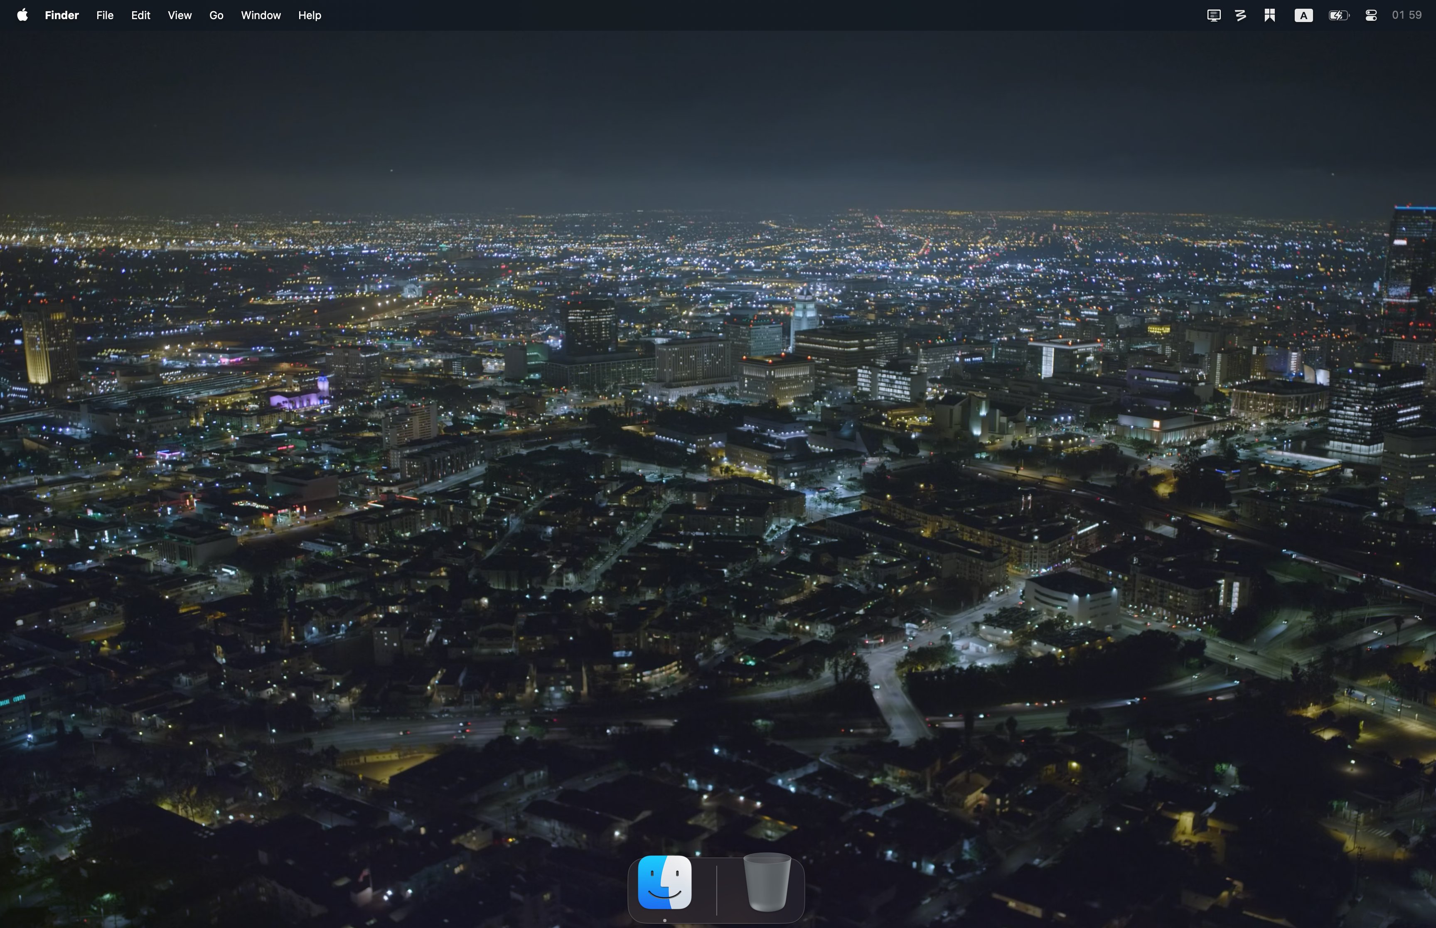This screenshot has height=928, width=1436.
Task: Click the 01 59 menu bar clock
Action: pyautogui.click(x=1406, y=15)
